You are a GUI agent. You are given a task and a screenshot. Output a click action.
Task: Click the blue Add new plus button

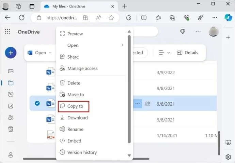point(11,53)
